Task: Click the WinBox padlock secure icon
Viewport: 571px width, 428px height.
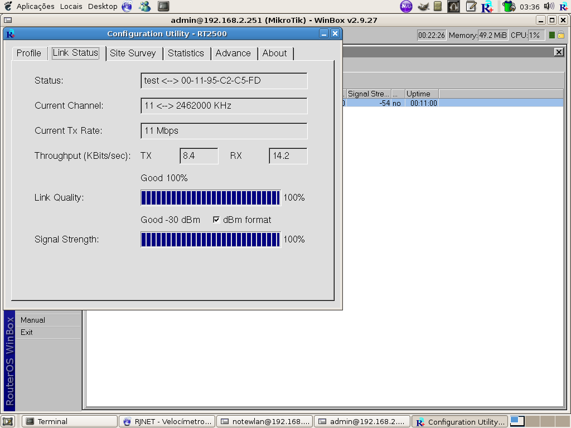Action: [x=561, y=35]
